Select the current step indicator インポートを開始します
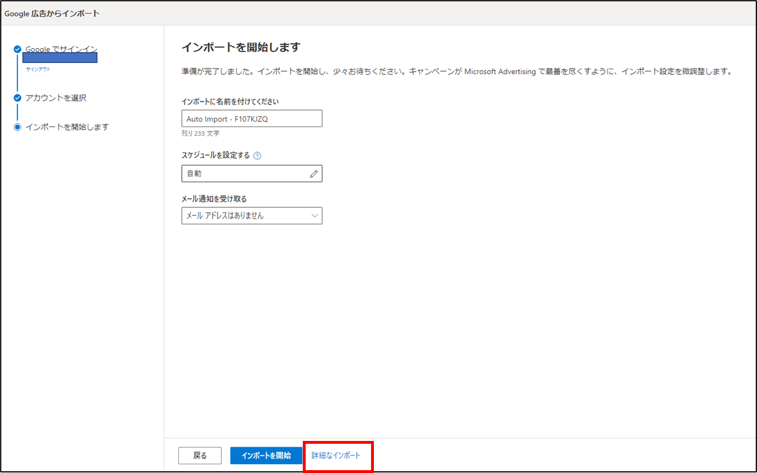Screen dimensions: 757x473 18,127
